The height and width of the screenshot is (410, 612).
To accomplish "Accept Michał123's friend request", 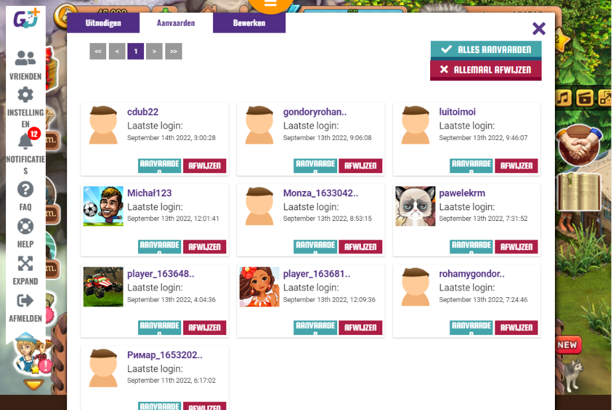I will [159, 247].
